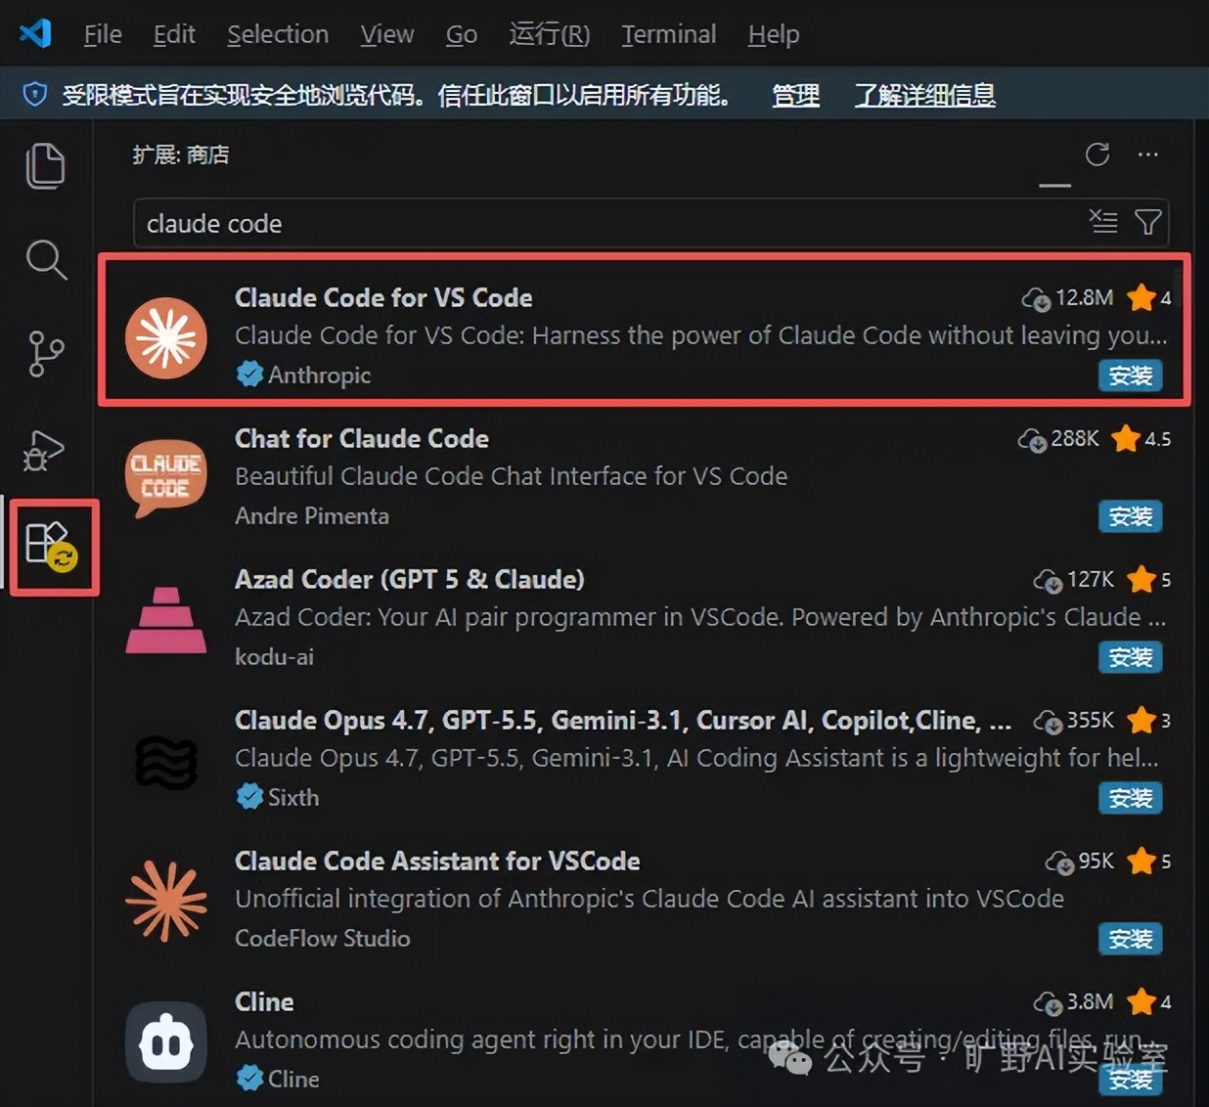The image size is (1209, 1107).
Task: Click Sixth verified publisher badge
Action: click(249, 796)
